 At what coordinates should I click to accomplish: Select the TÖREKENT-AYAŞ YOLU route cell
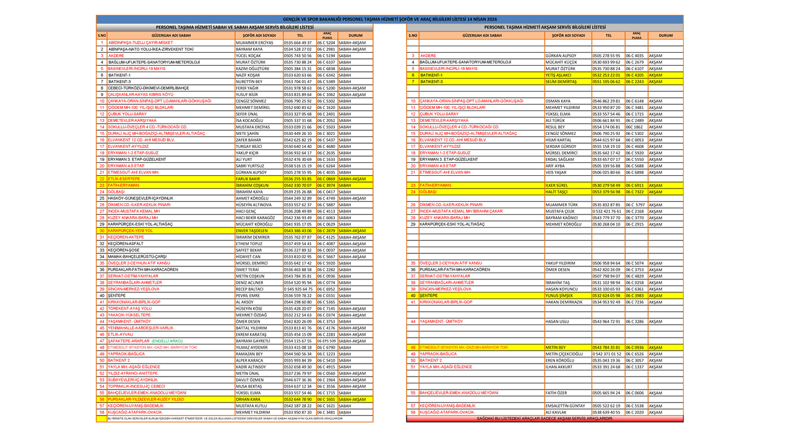click(x=130, y=308)
